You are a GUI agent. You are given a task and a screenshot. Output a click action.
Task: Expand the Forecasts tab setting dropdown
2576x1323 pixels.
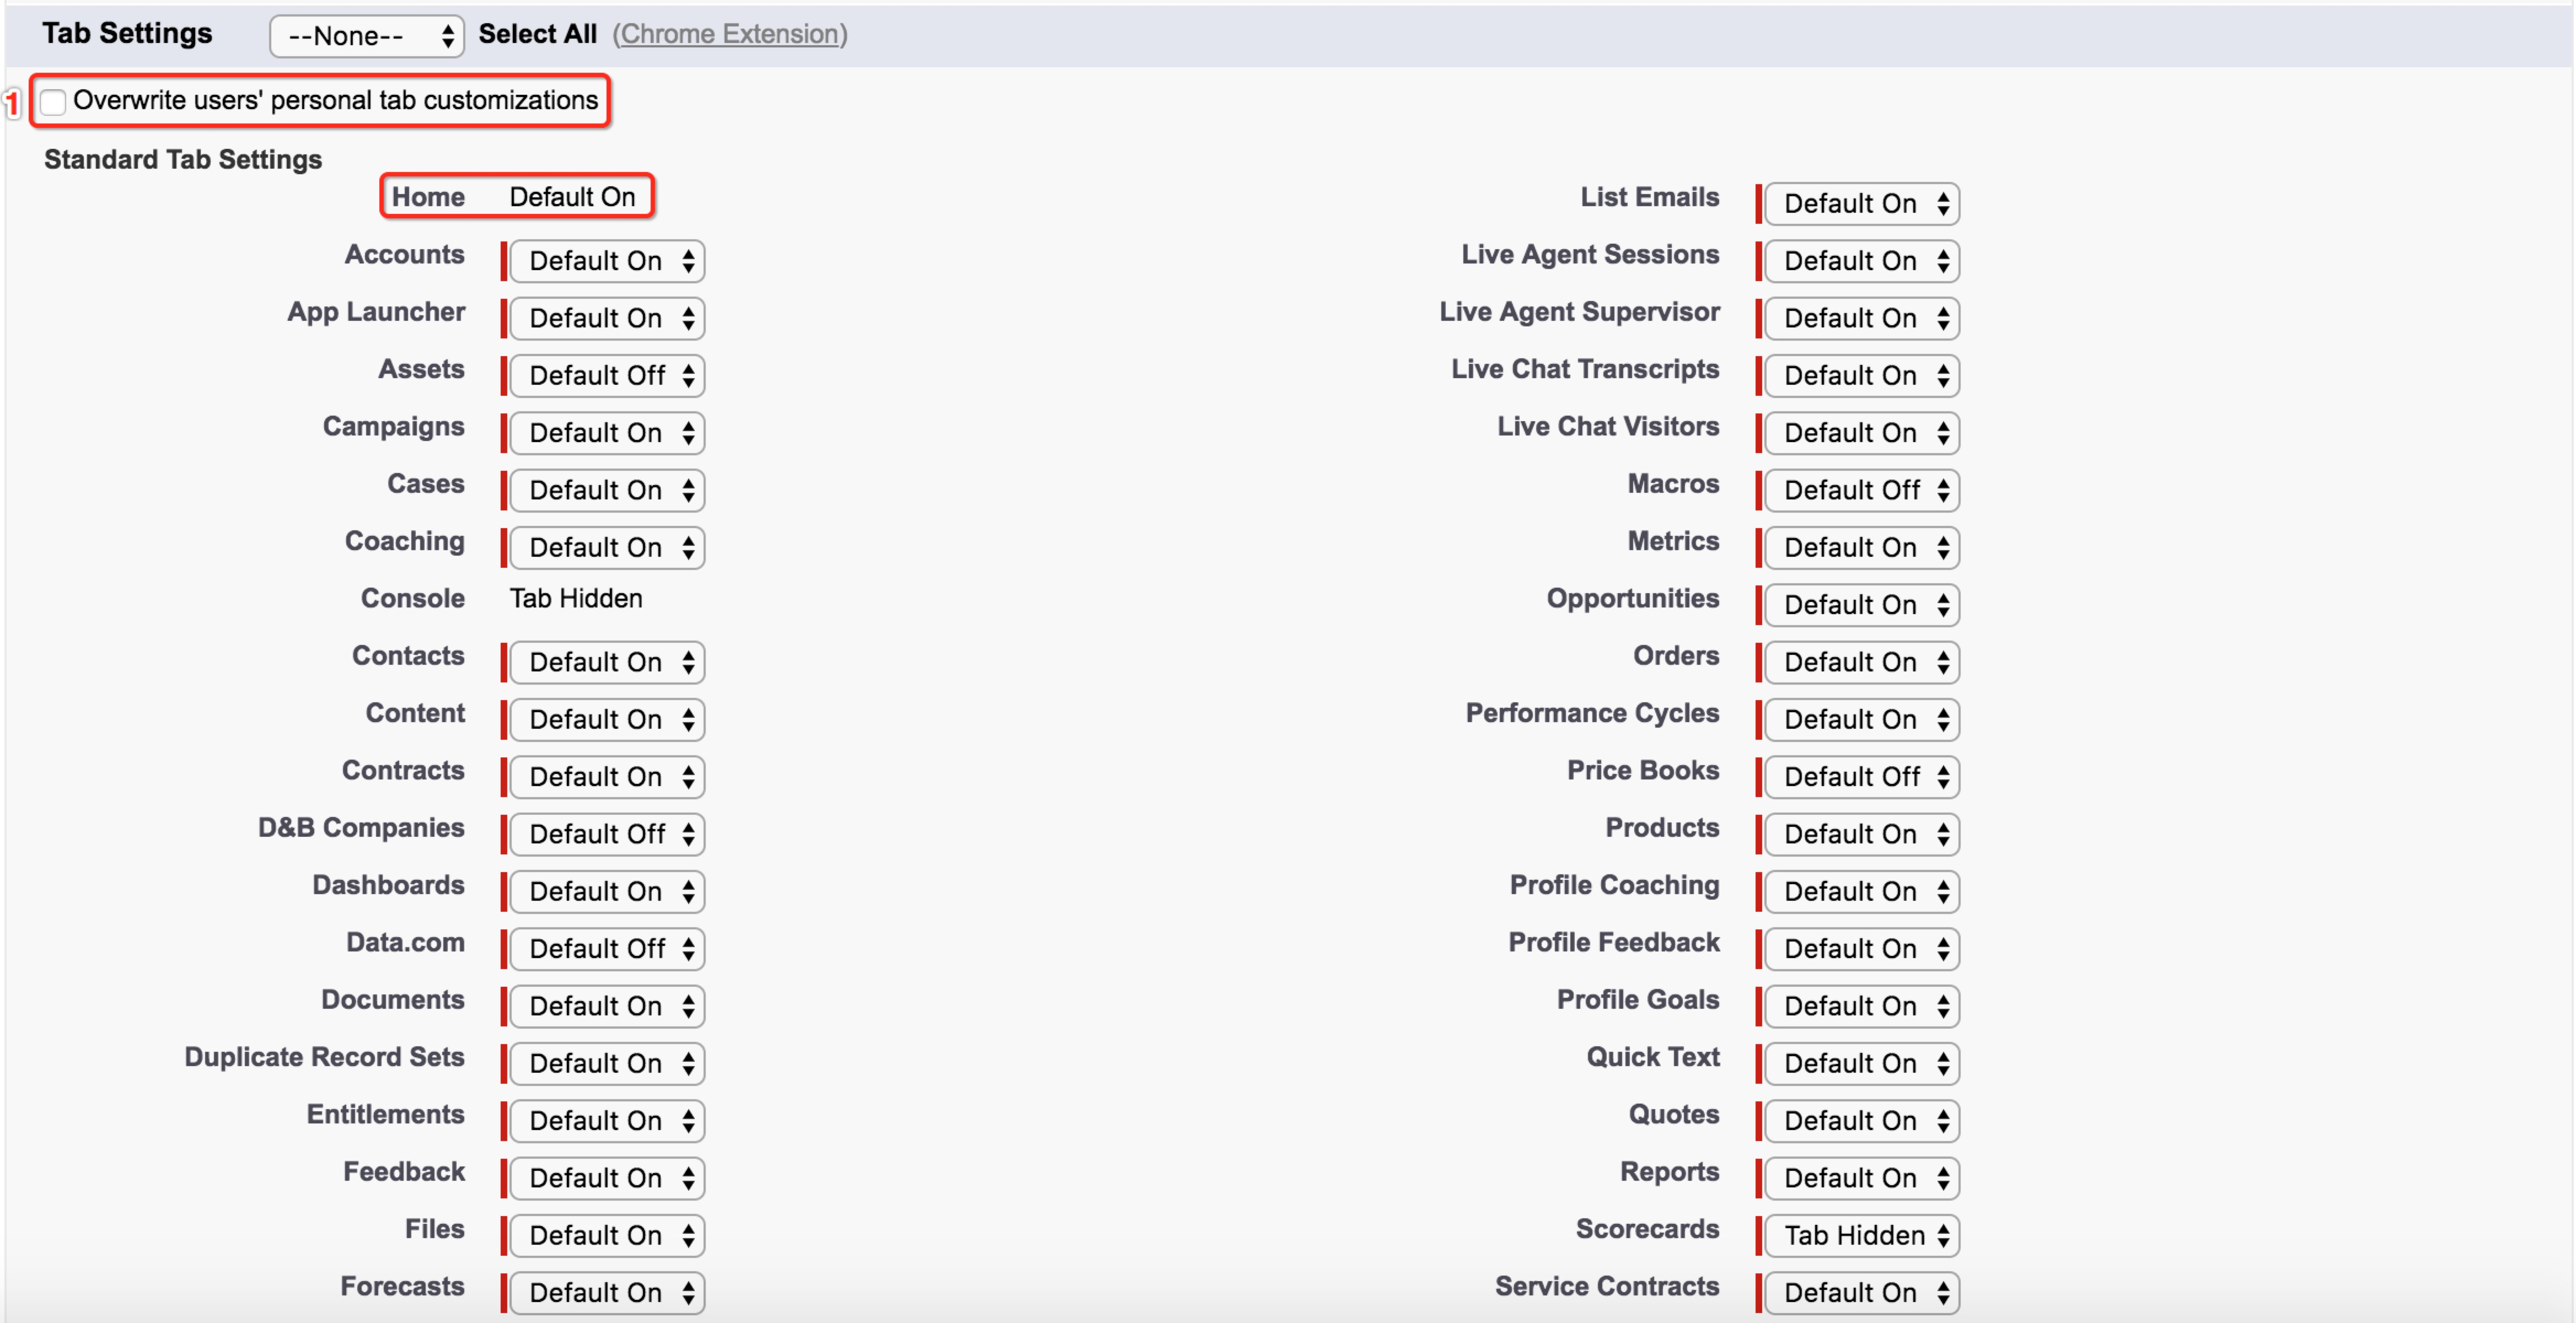click(x=607, y=1293)
